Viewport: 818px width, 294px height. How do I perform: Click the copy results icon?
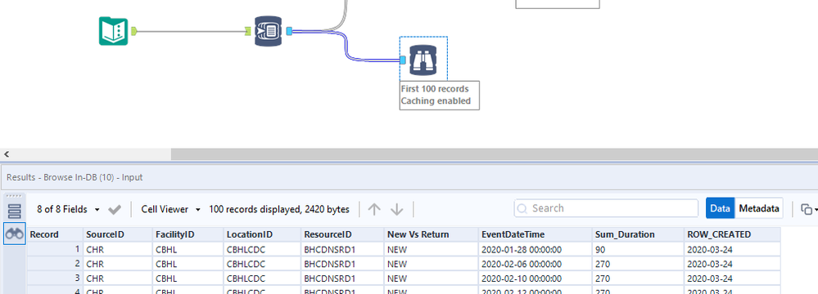(806, 209)
